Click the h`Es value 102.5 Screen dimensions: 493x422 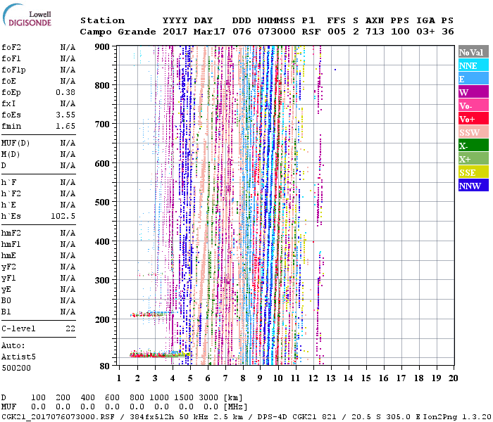coord(63,216)
